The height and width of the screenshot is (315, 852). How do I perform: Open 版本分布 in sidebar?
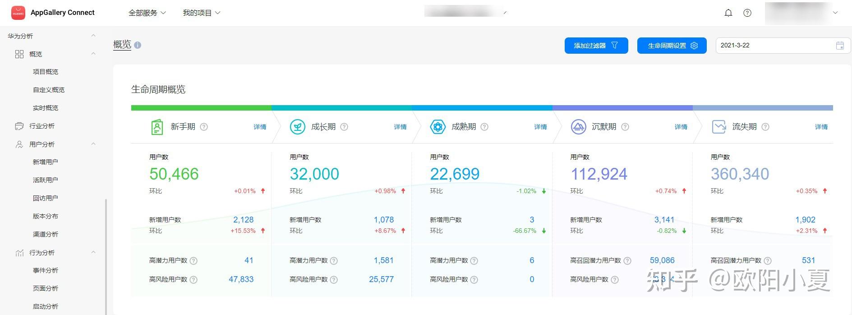(46, 216)
